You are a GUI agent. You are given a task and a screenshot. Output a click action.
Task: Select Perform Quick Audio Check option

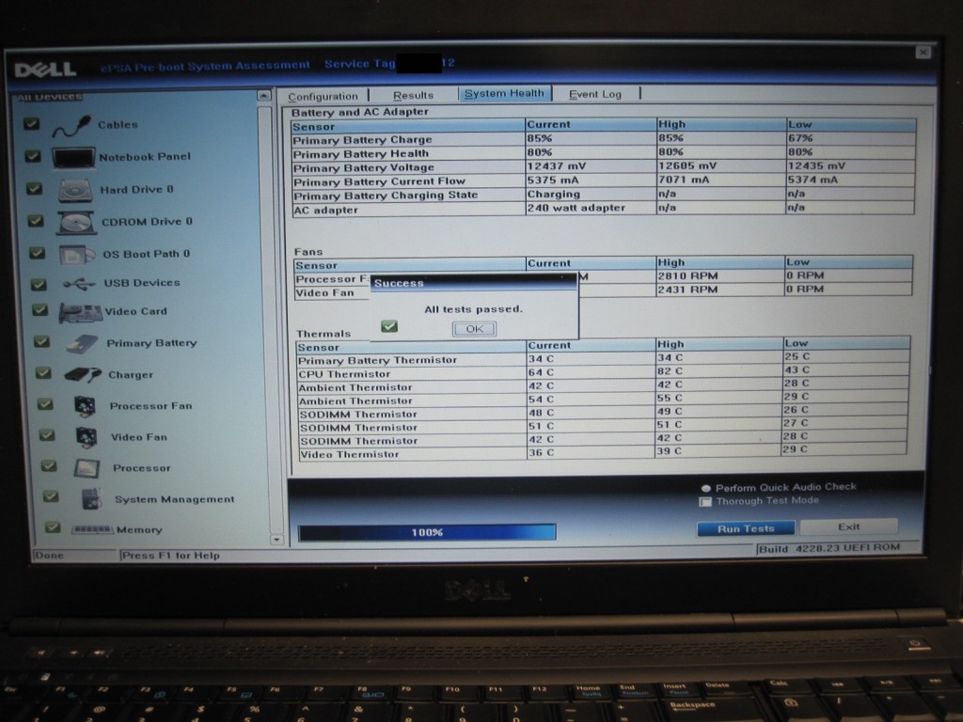(x=706, y=489)
